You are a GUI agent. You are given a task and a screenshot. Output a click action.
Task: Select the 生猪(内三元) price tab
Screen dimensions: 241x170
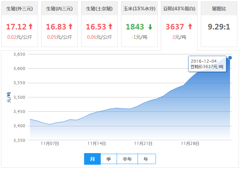(60, 24)
